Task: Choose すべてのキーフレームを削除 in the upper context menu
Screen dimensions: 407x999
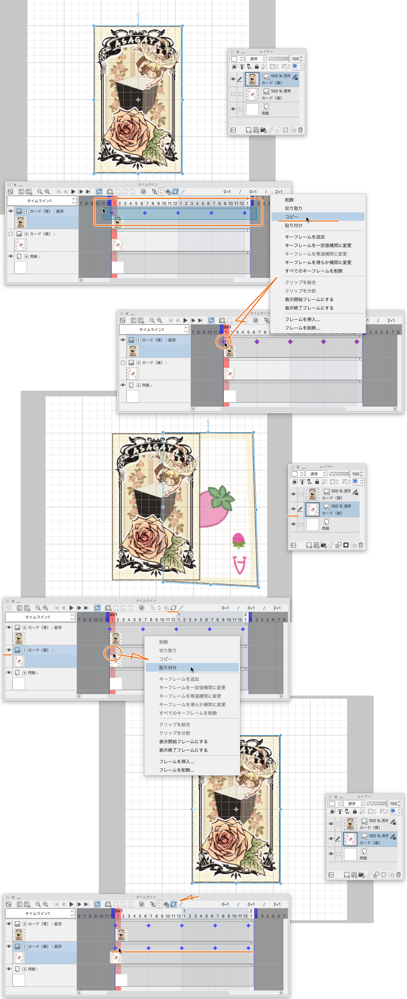Action: coord(313,271)
